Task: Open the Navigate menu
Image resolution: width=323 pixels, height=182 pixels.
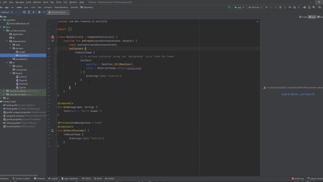Action: point(20,2)
